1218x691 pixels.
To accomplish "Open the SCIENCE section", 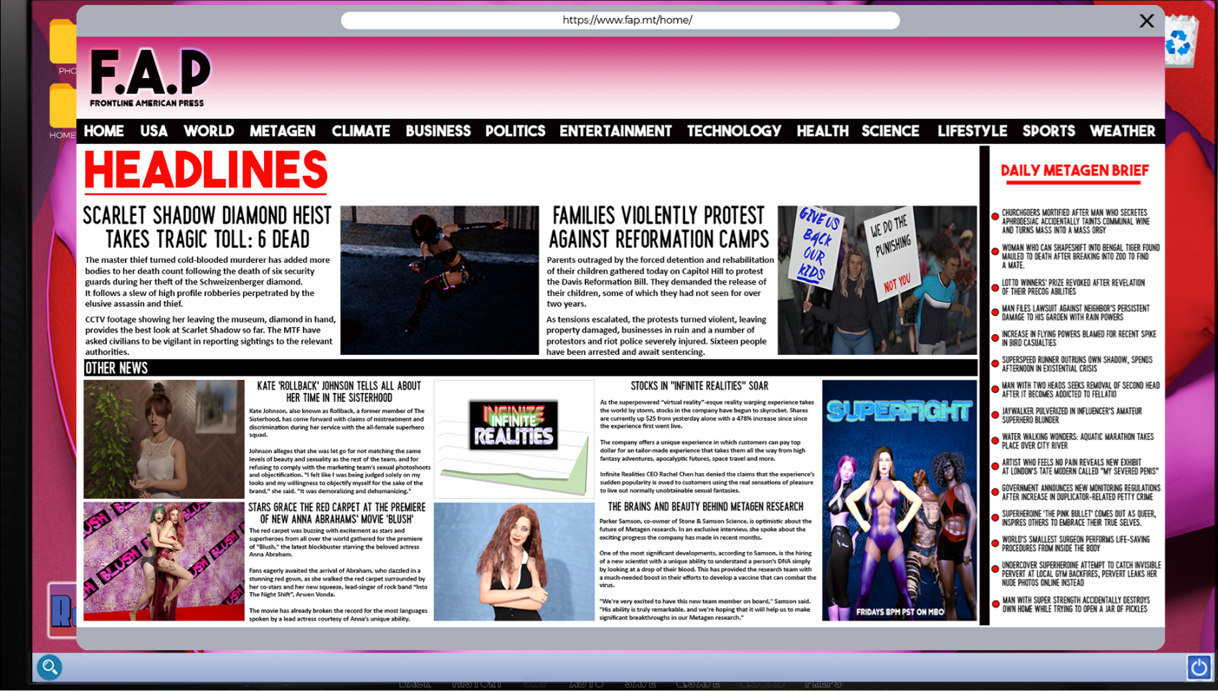I will [890, 131].
